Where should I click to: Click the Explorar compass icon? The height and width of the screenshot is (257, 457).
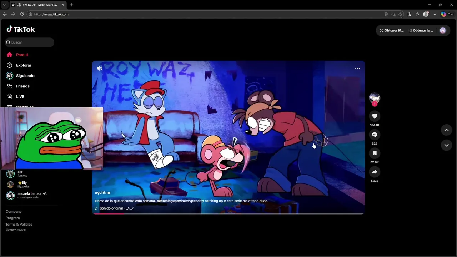(x=10, y=65)
